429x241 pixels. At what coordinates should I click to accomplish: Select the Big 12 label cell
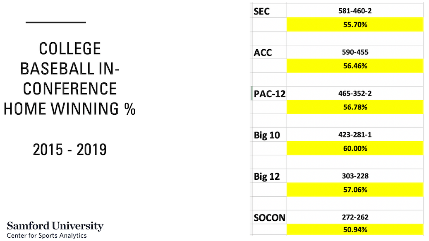tap(269, 176)
